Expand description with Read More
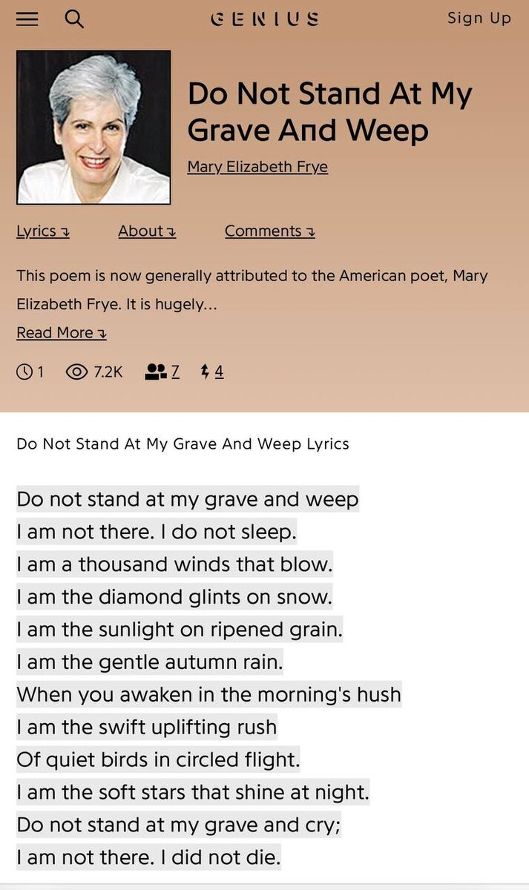Viewport: 529px width, 890px height. pos(62,333)
